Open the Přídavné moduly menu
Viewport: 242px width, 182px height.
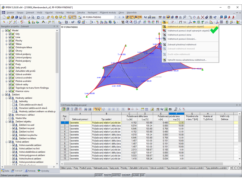tap(108, 12)
